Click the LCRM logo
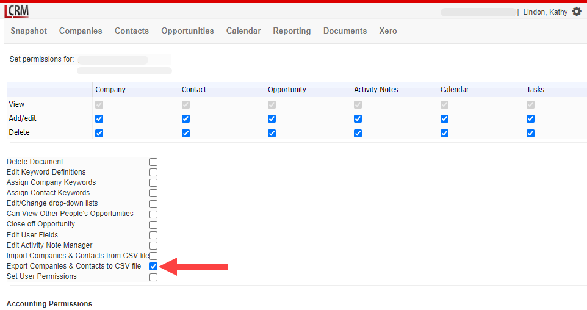587x310 pixels. (x=16, y=12)
